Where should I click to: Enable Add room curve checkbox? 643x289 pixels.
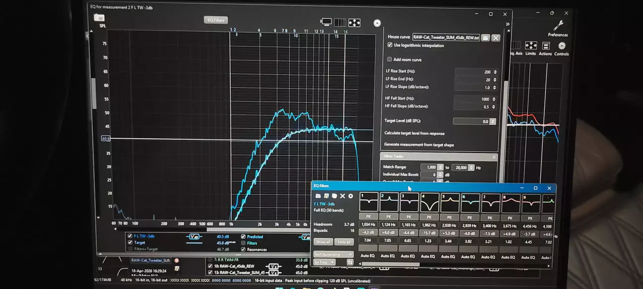[x=390, y=59]
